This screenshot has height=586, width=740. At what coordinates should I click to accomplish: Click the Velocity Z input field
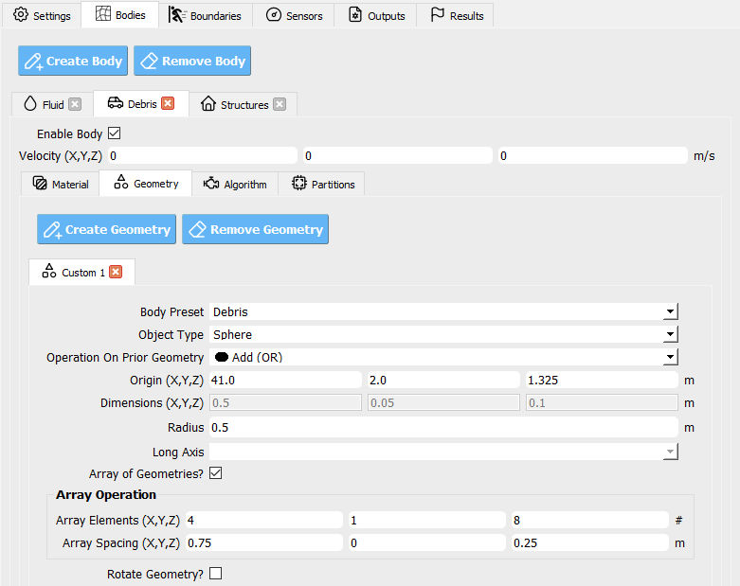click(593, 155)
